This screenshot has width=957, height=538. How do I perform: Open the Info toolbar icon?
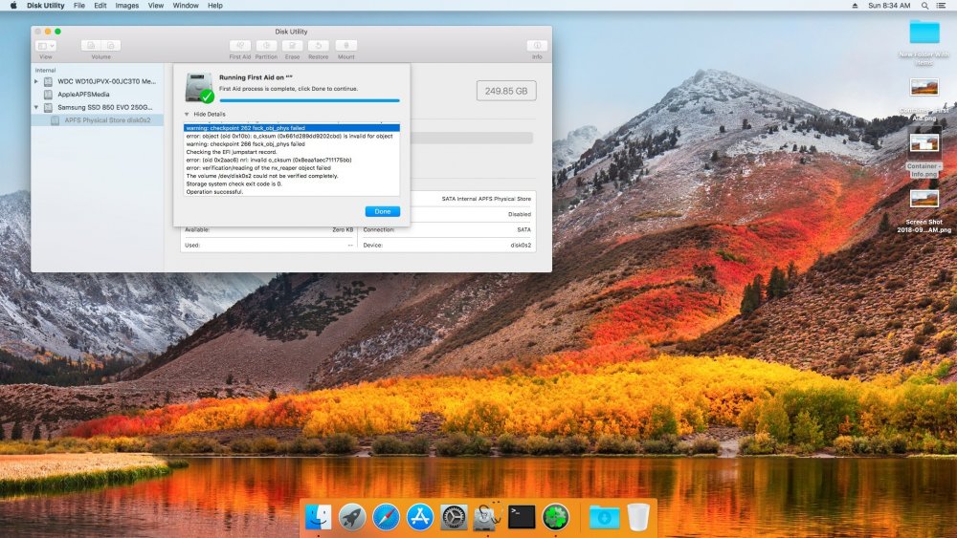coord(537,46)
